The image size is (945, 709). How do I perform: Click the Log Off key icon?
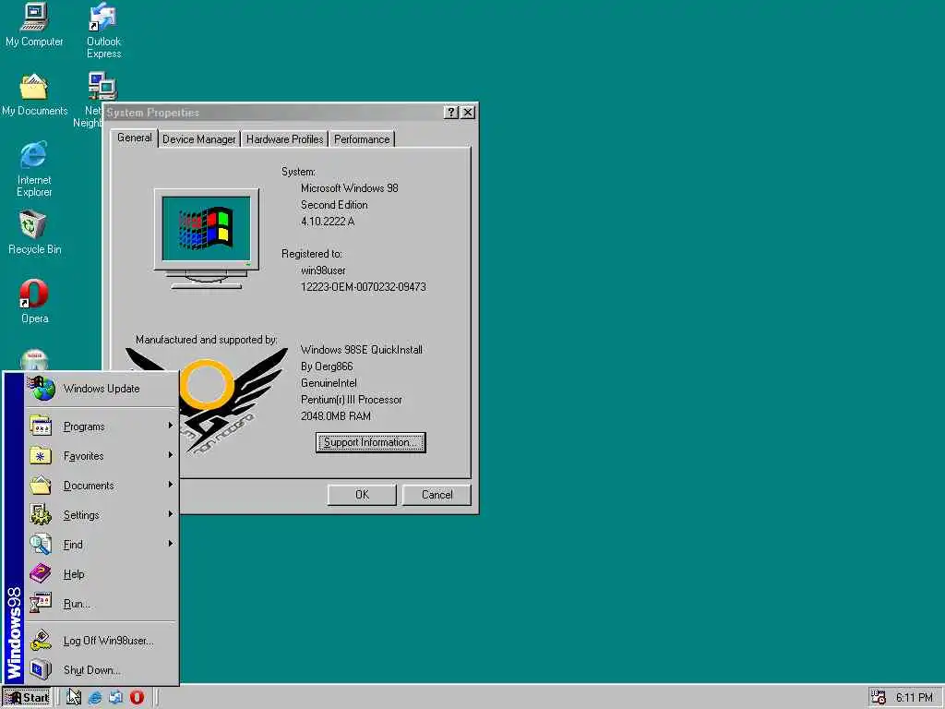click(41, 641)
